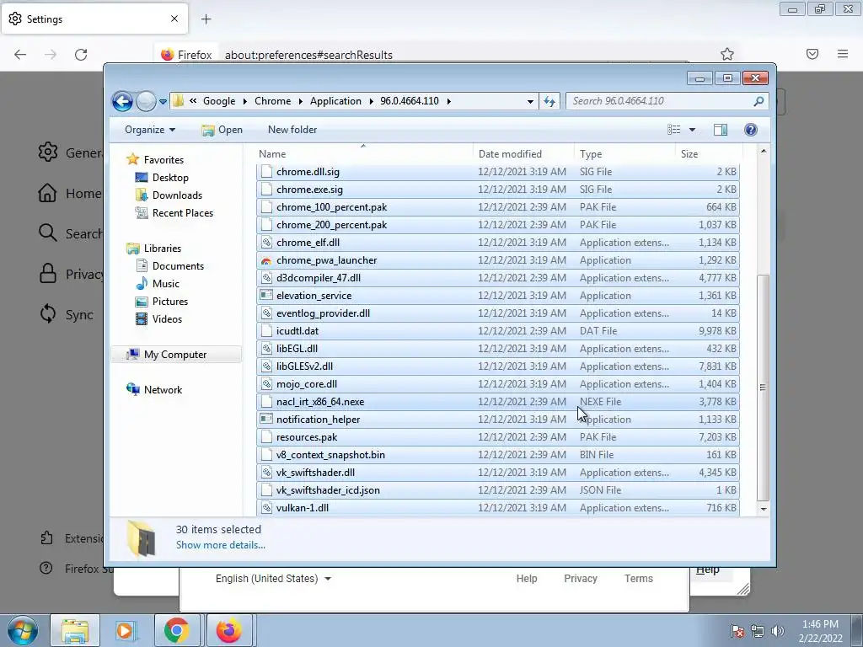Sort by the Size column header

(709, 154)
